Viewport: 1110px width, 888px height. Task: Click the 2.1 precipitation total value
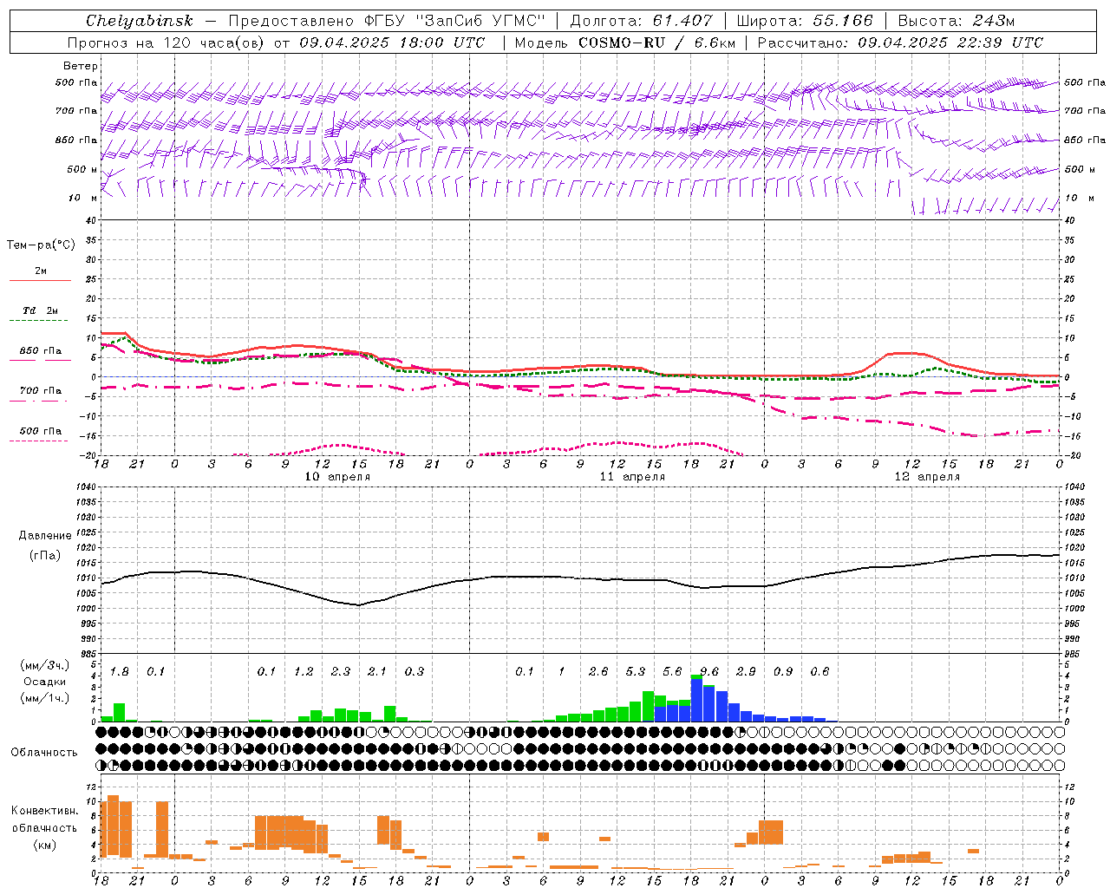tap(377, 672)
